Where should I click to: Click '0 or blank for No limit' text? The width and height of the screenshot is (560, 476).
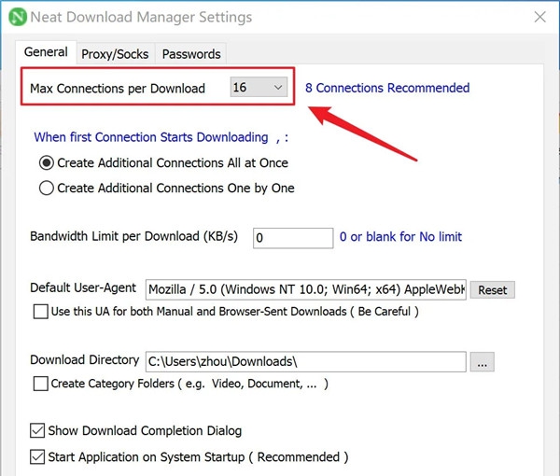[400, 237]
